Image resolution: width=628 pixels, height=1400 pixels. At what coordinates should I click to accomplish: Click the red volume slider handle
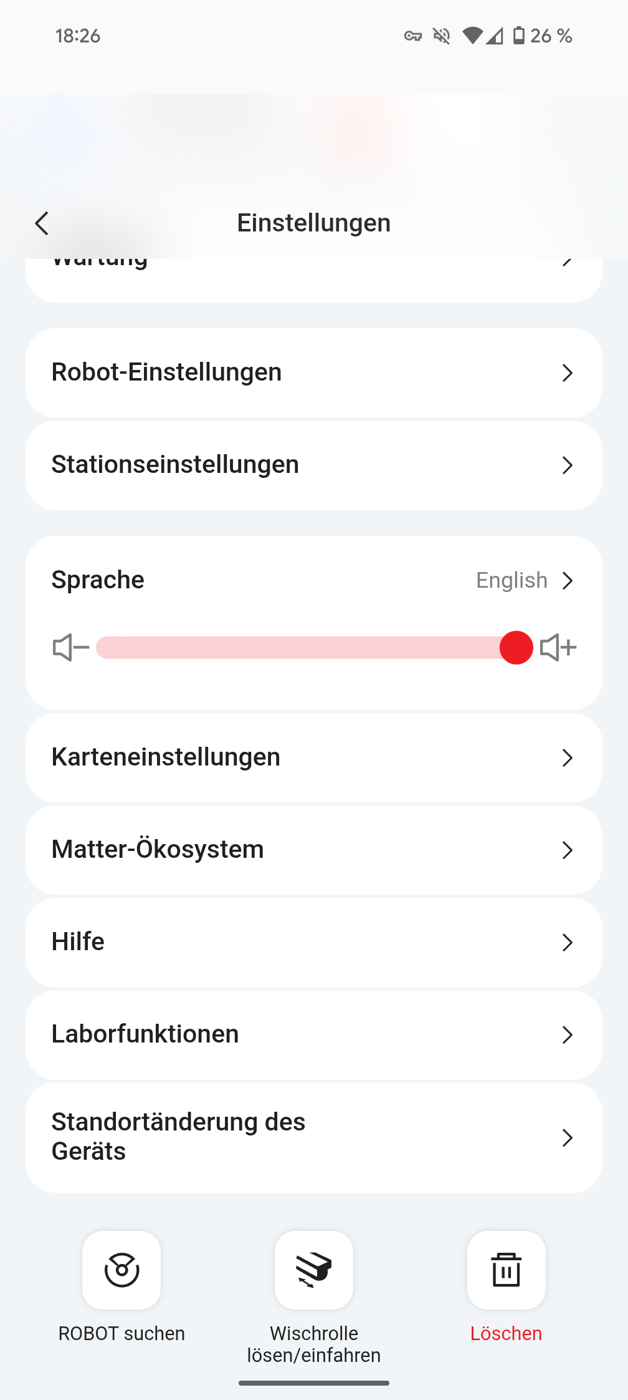click(516, 648)
